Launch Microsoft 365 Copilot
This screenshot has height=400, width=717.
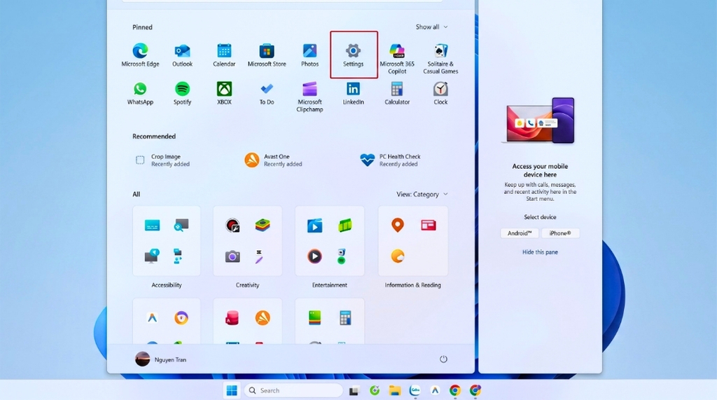(x=397, y=58)
